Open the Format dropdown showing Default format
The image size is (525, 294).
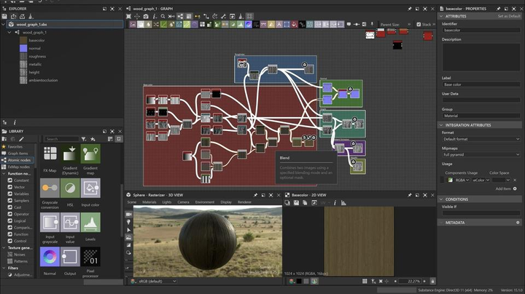480,139
